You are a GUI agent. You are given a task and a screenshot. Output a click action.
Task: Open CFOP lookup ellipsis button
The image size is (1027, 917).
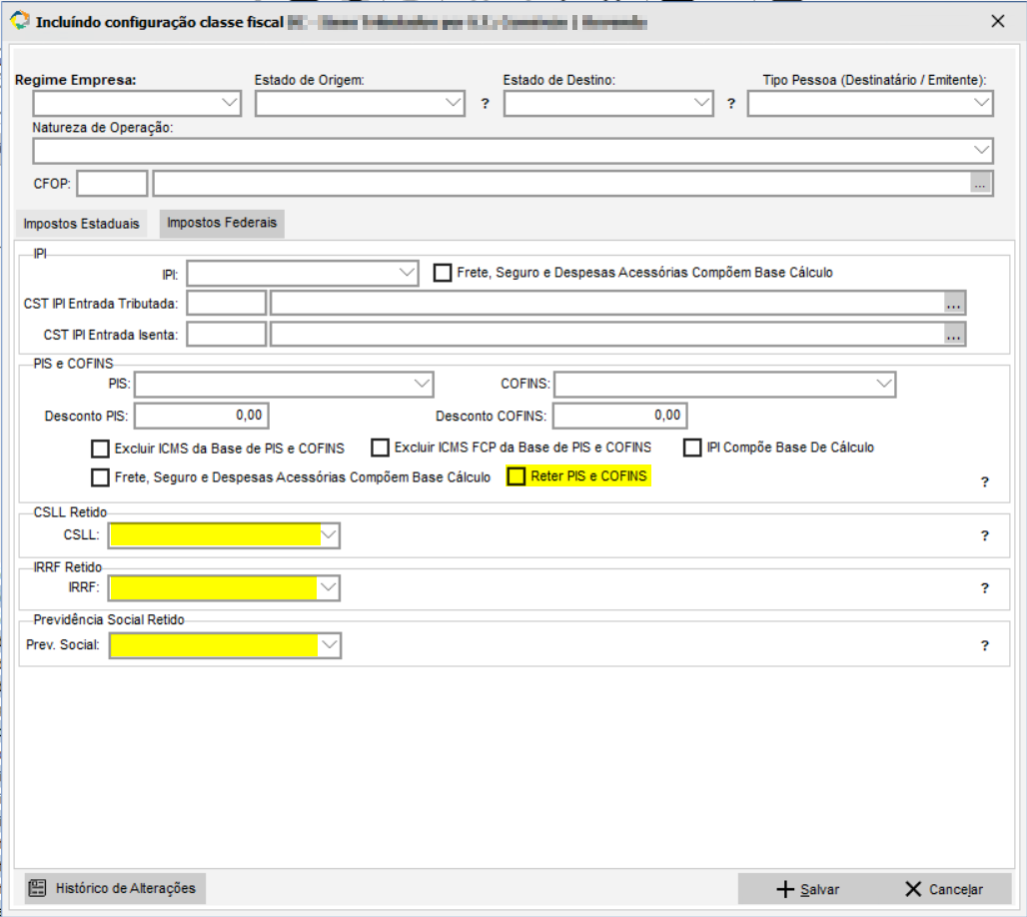(x=980, y=184)
